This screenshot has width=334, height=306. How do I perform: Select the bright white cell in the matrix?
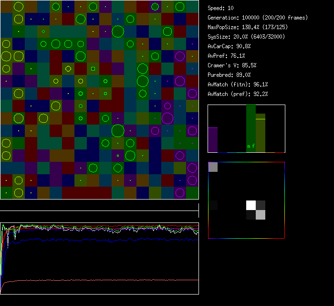(251, 205)
